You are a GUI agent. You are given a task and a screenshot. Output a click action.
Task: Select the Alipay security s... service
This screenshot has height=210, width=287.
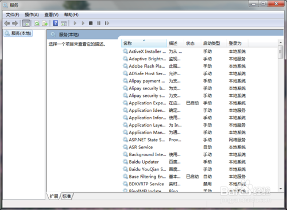tap(184, 95)
